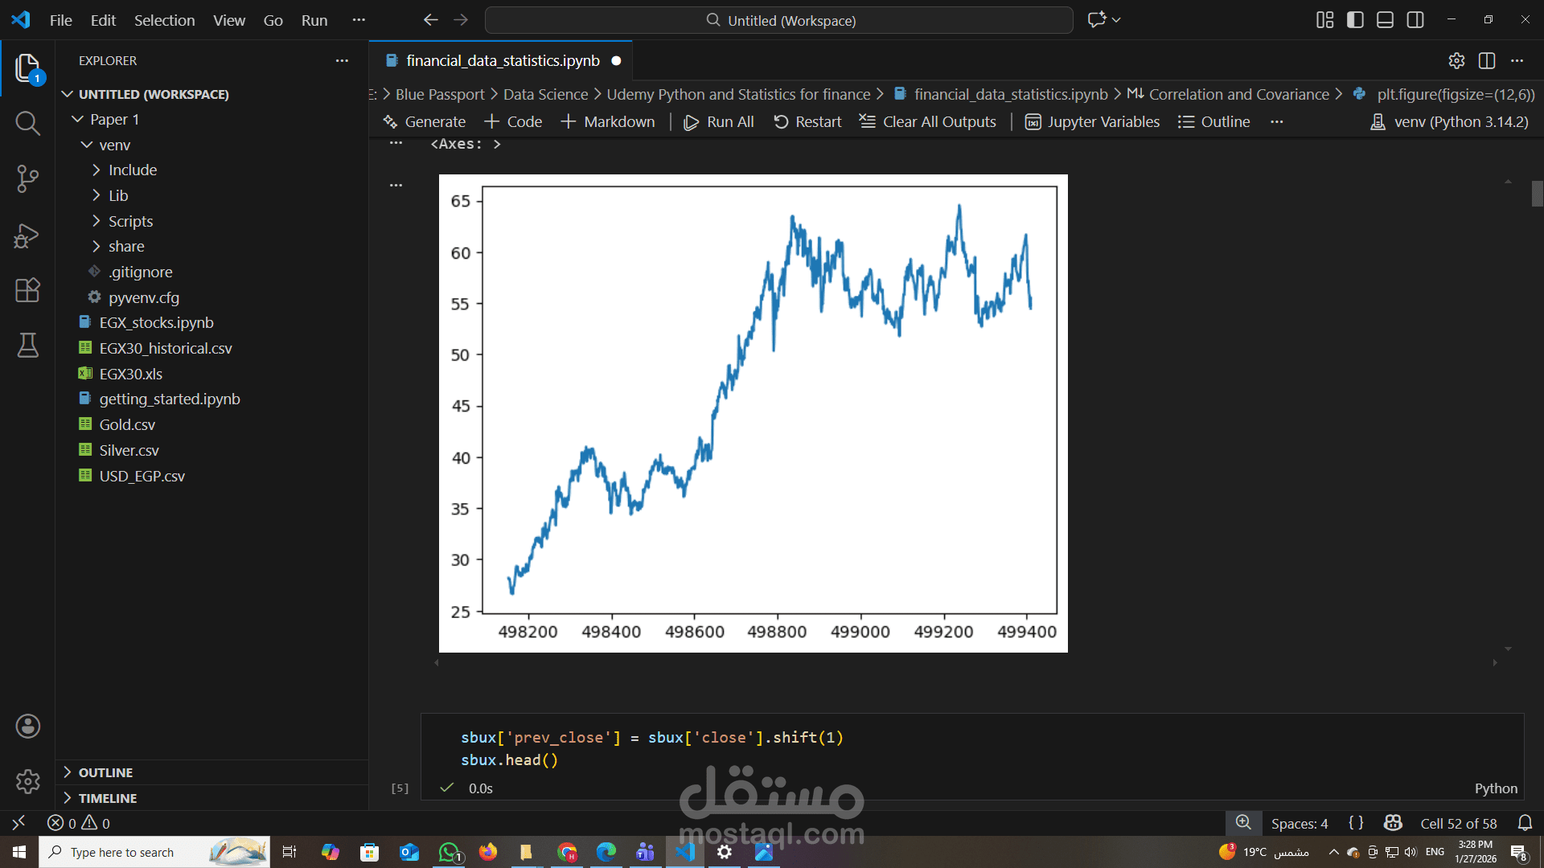Select financial_data_statistics.ipynb tab
Image resolution: width=1544 pixels, height=868 pixels.
[502, 60]
